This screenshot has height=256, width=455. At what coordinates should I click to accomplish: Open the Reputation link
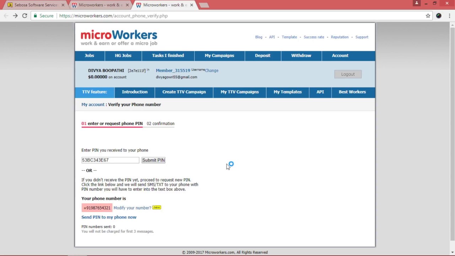(339, 37)
